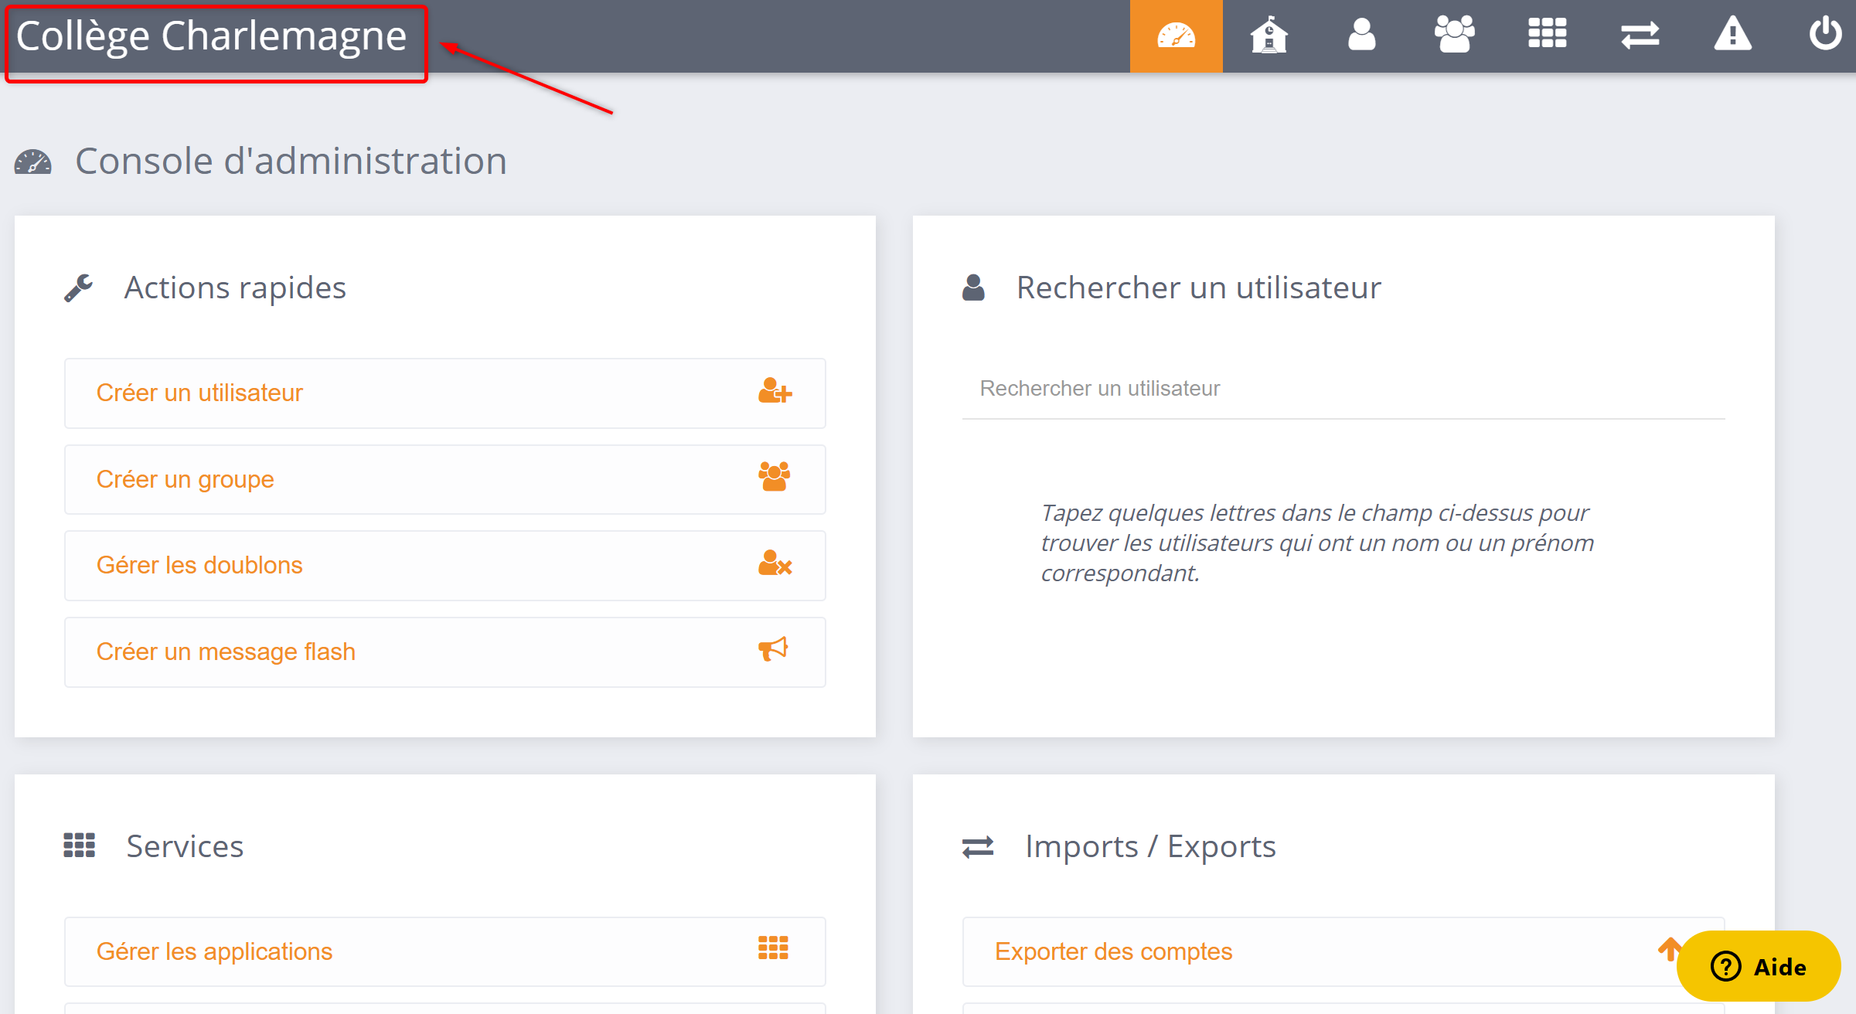Viewport: 1856px width, 1014px height.
Task: Click the Console d'administration heading
Action: point(291,162)
